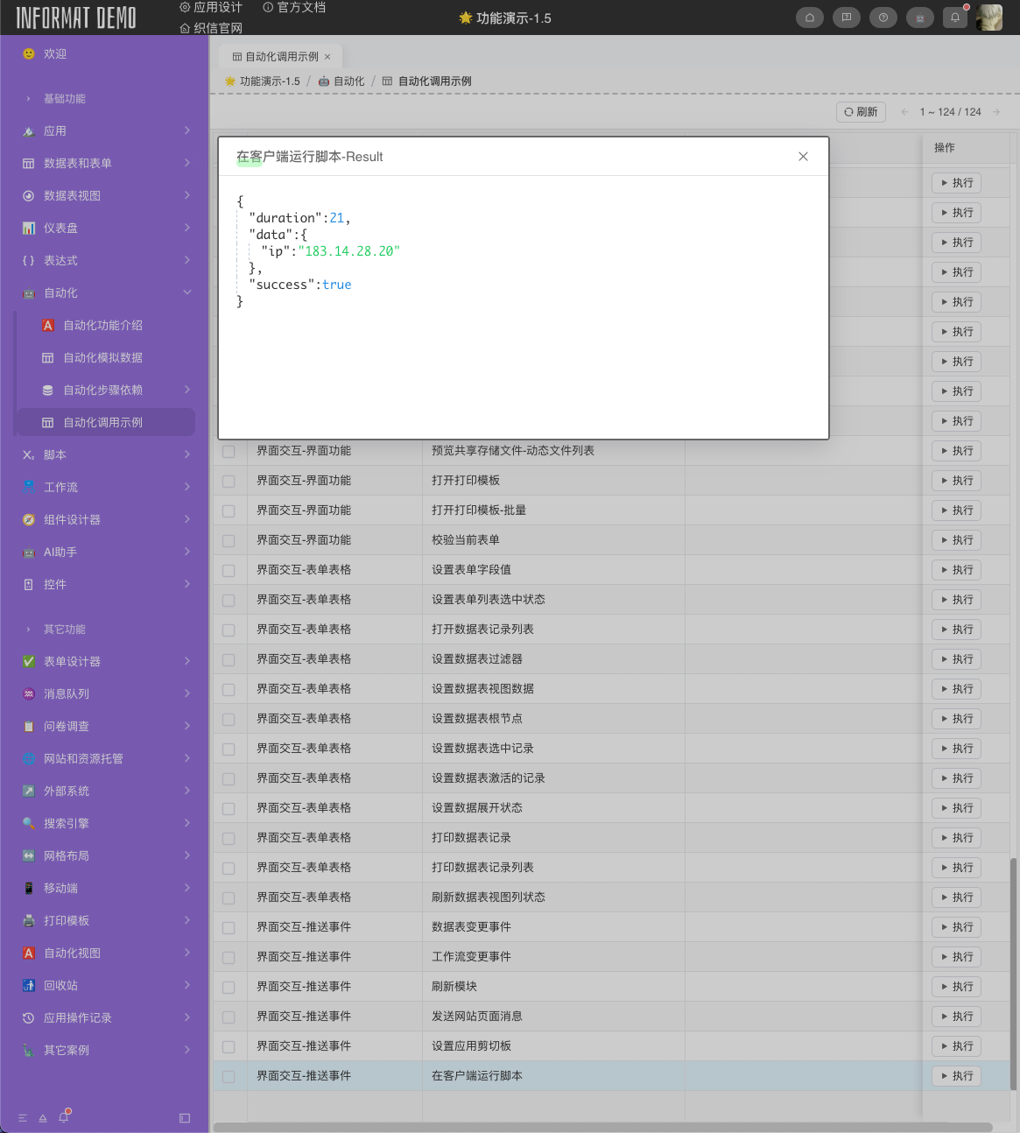The height and width of the screenshot is (1133, 1020).
Task: Expand the 自动化步骤依赖 submenu
Action: (187, 390)
